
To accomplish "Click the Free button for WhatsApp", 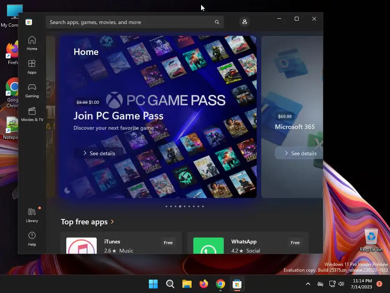I will pyautogui.click(x=295, y=242).
